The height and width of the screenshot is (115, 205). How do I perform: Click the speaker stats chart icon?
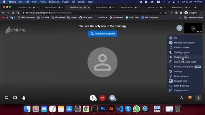pyautogui.click(x=171, y=81)
